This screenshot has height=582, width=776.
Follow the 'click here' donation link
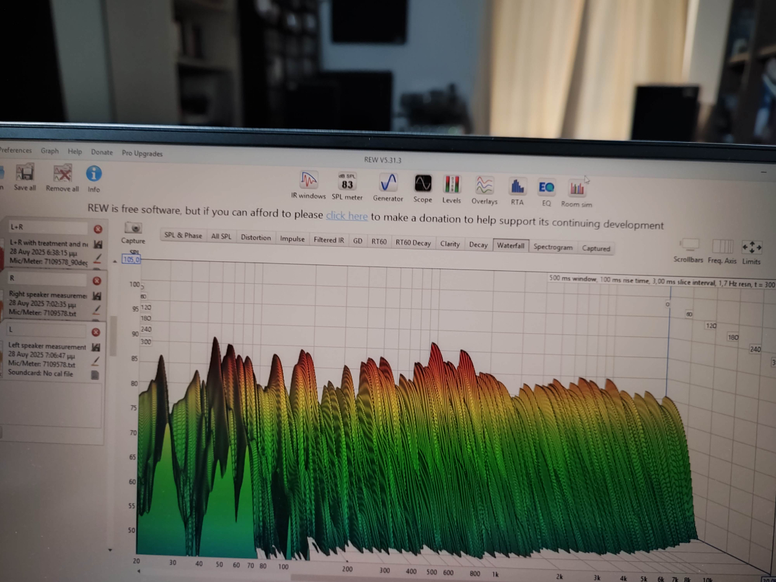coord(347,216)
